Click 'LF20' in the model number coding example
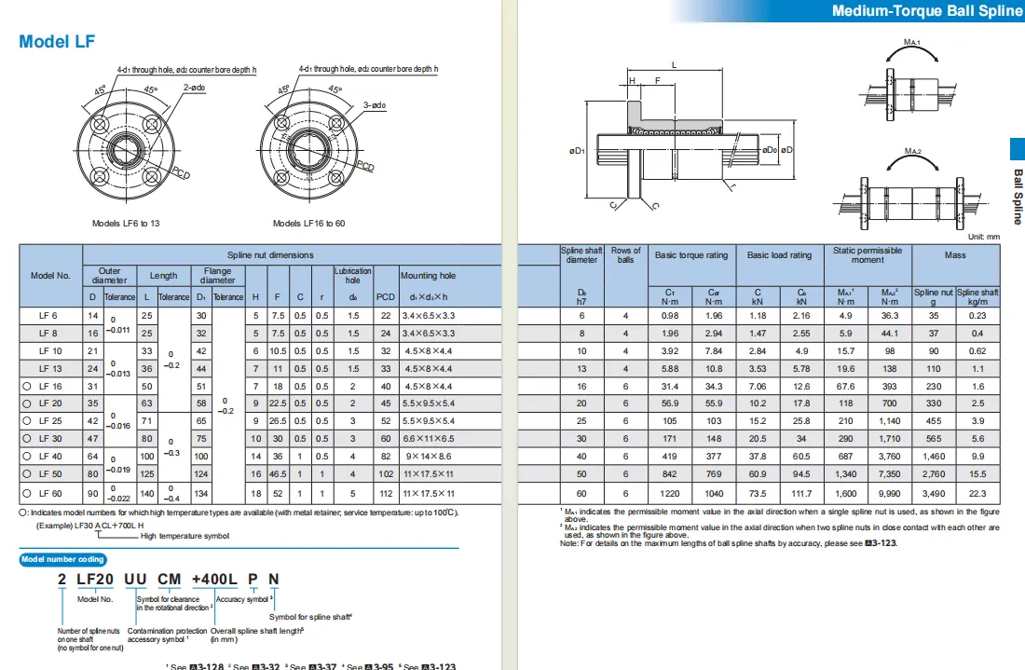This screenshot has height=670, width=1025. [95, 579]
